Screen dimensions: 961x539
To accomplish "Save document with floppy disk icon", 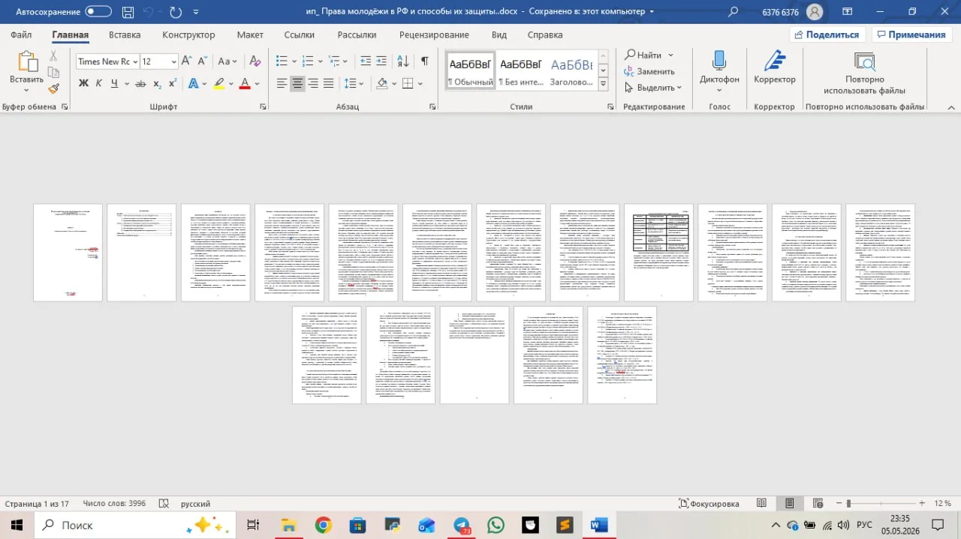I will tap(128, 12).
